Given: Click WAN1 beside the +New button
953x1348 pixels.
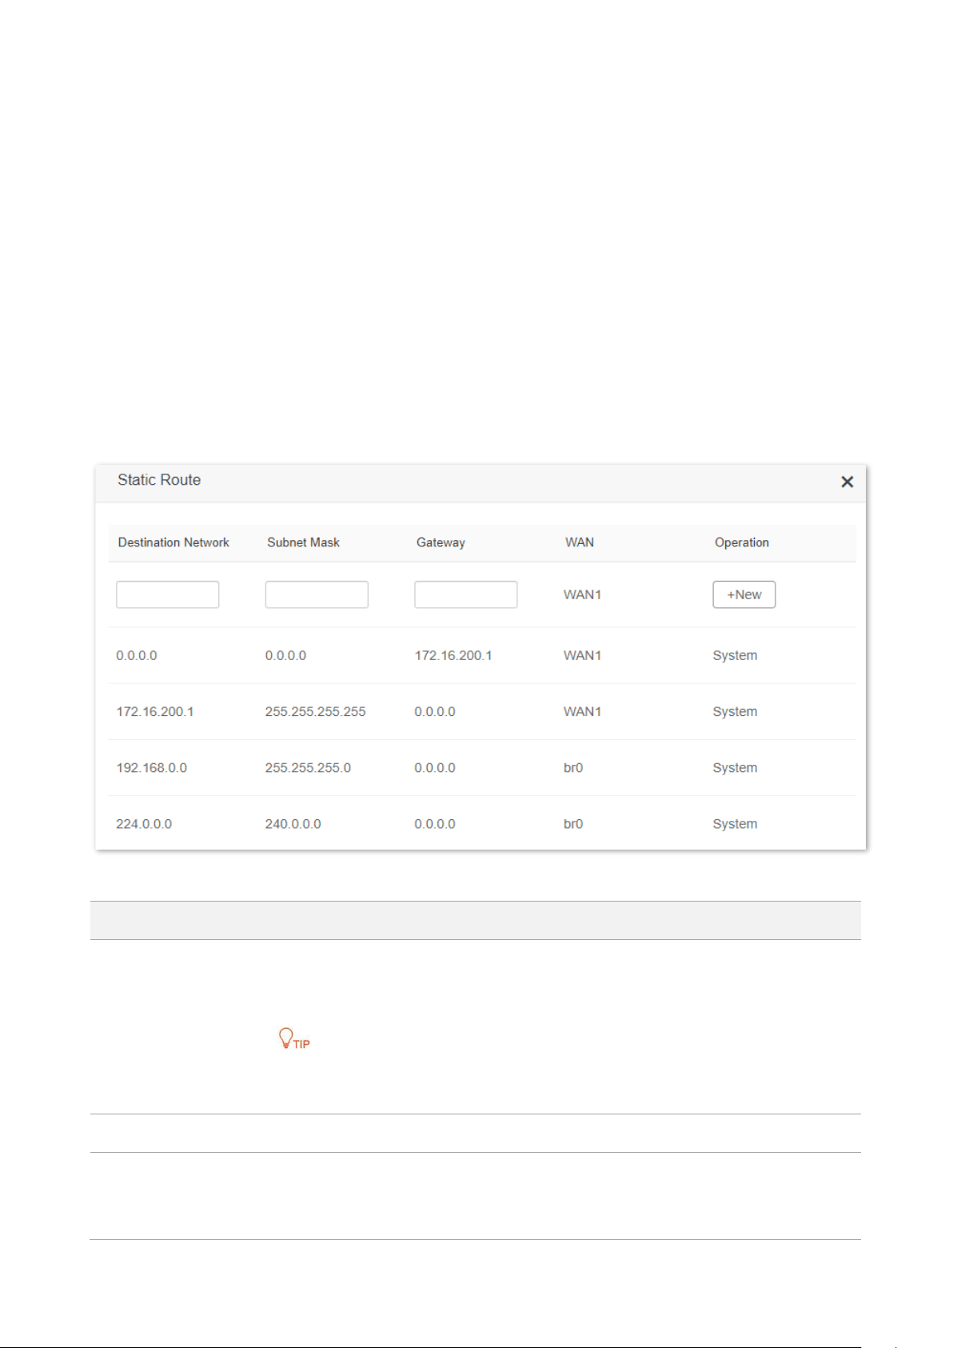Looking at the screenshot, I should [x=582, y=594].
